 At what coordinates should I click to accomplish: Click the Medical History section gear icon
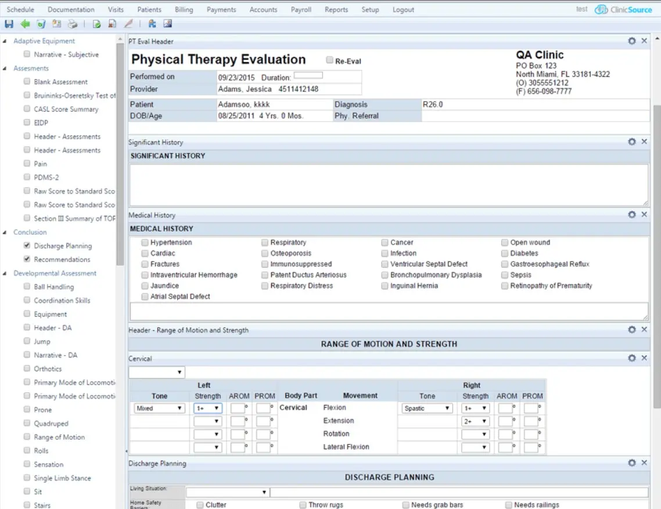pyautogui.click(x=632, y=214)
